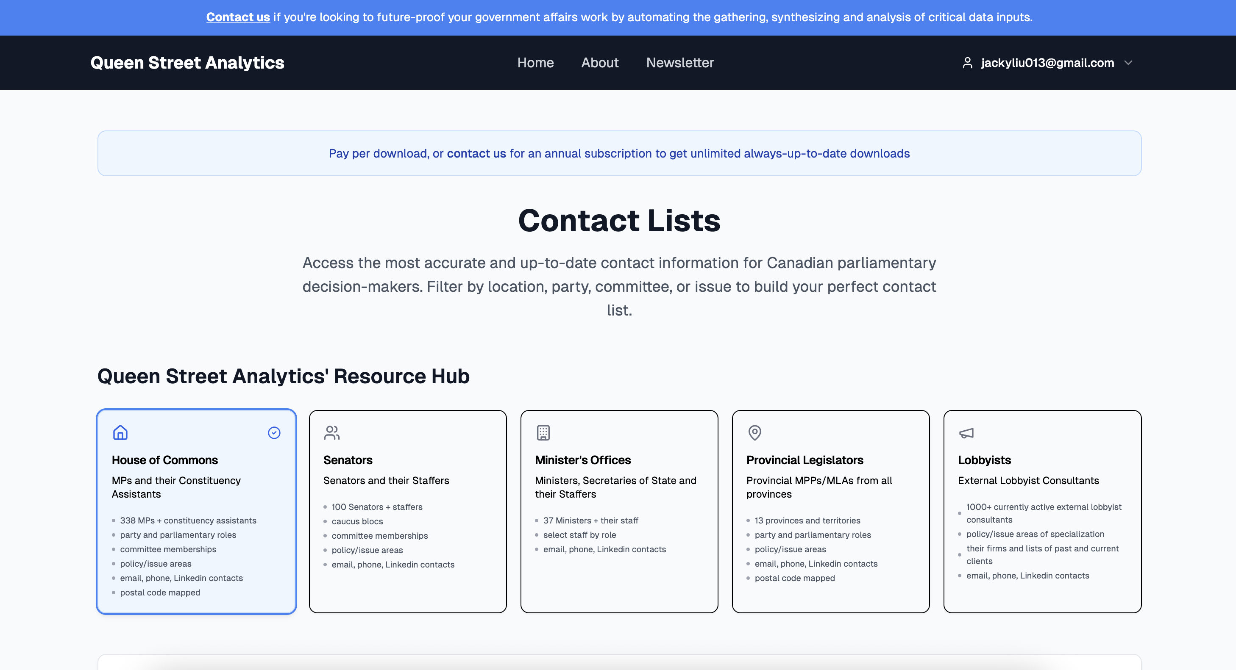Select the Senators contact list card
The width and height of the screenshot is (1236, 670).
(x=407, y=511)
